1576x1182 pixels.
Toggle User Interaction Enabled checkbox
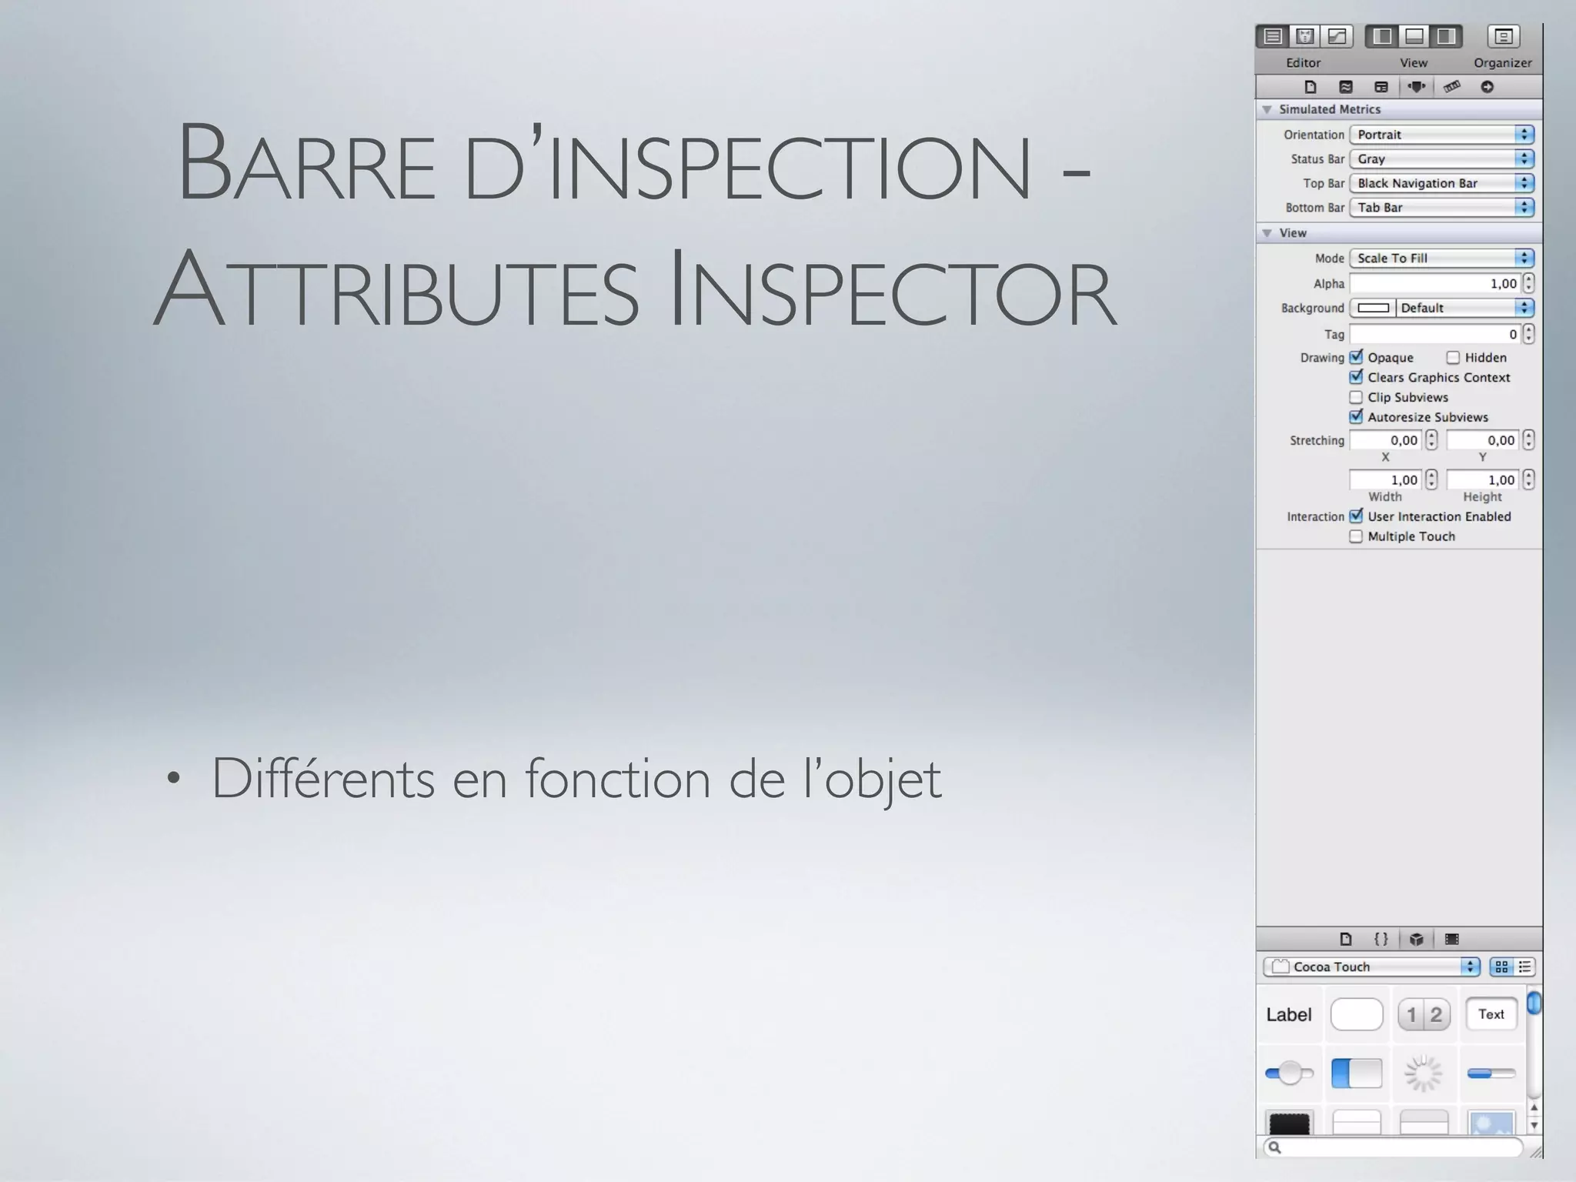coord(1356,516)
